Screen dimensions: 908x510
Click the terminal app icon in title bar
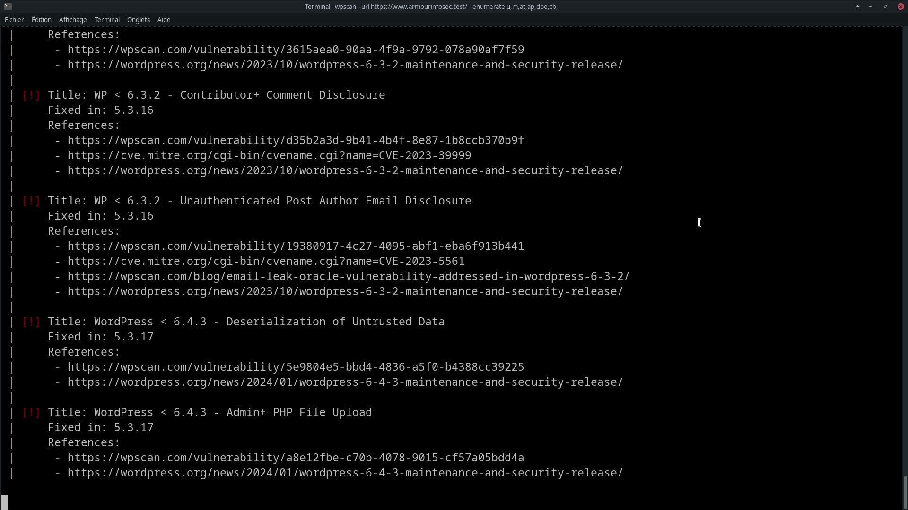pos(8,7)
